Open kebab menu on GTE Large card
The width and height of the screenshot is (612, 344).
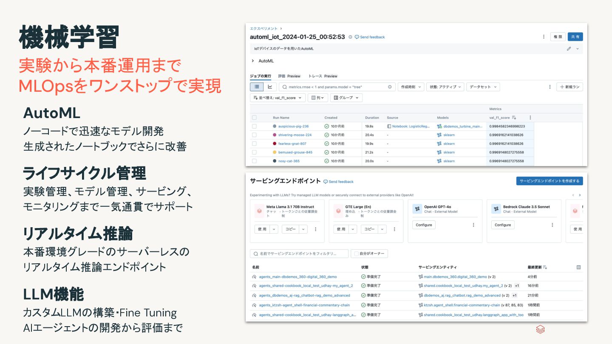pos(394,229)
